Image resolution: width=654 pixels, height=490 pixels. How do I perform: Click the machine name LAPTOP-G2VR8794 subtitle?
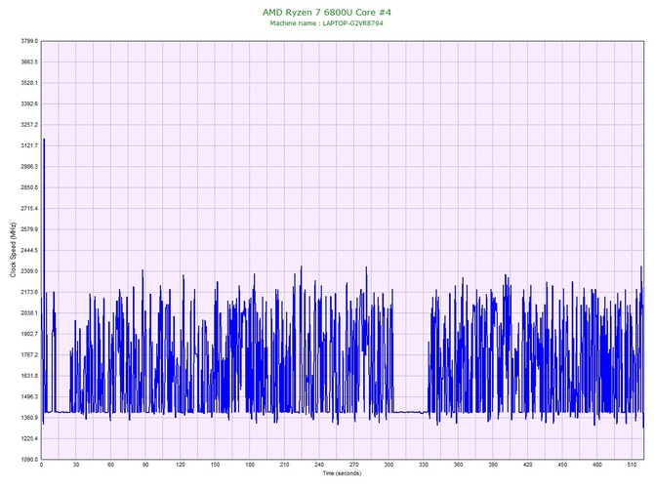pos(327,23)
